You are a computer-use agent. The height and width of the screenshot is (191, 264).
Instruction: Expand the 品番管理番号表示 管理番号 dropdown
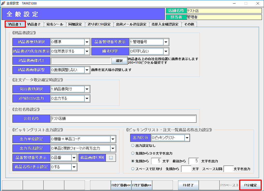pyautogui.click(x=166, y=42)
